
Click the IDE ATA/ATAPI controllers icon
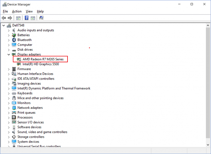(x=14, y=79)
